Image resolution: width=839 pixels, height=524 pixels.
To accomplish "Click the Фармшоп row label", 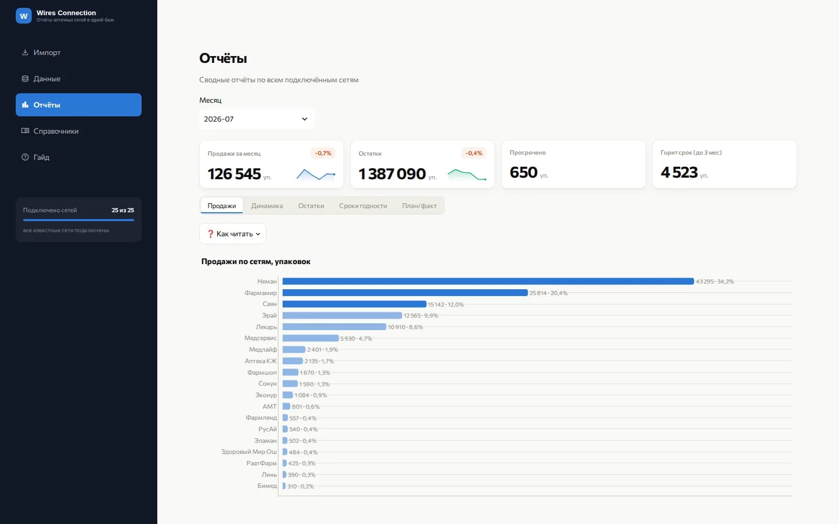I will (262, 373).
